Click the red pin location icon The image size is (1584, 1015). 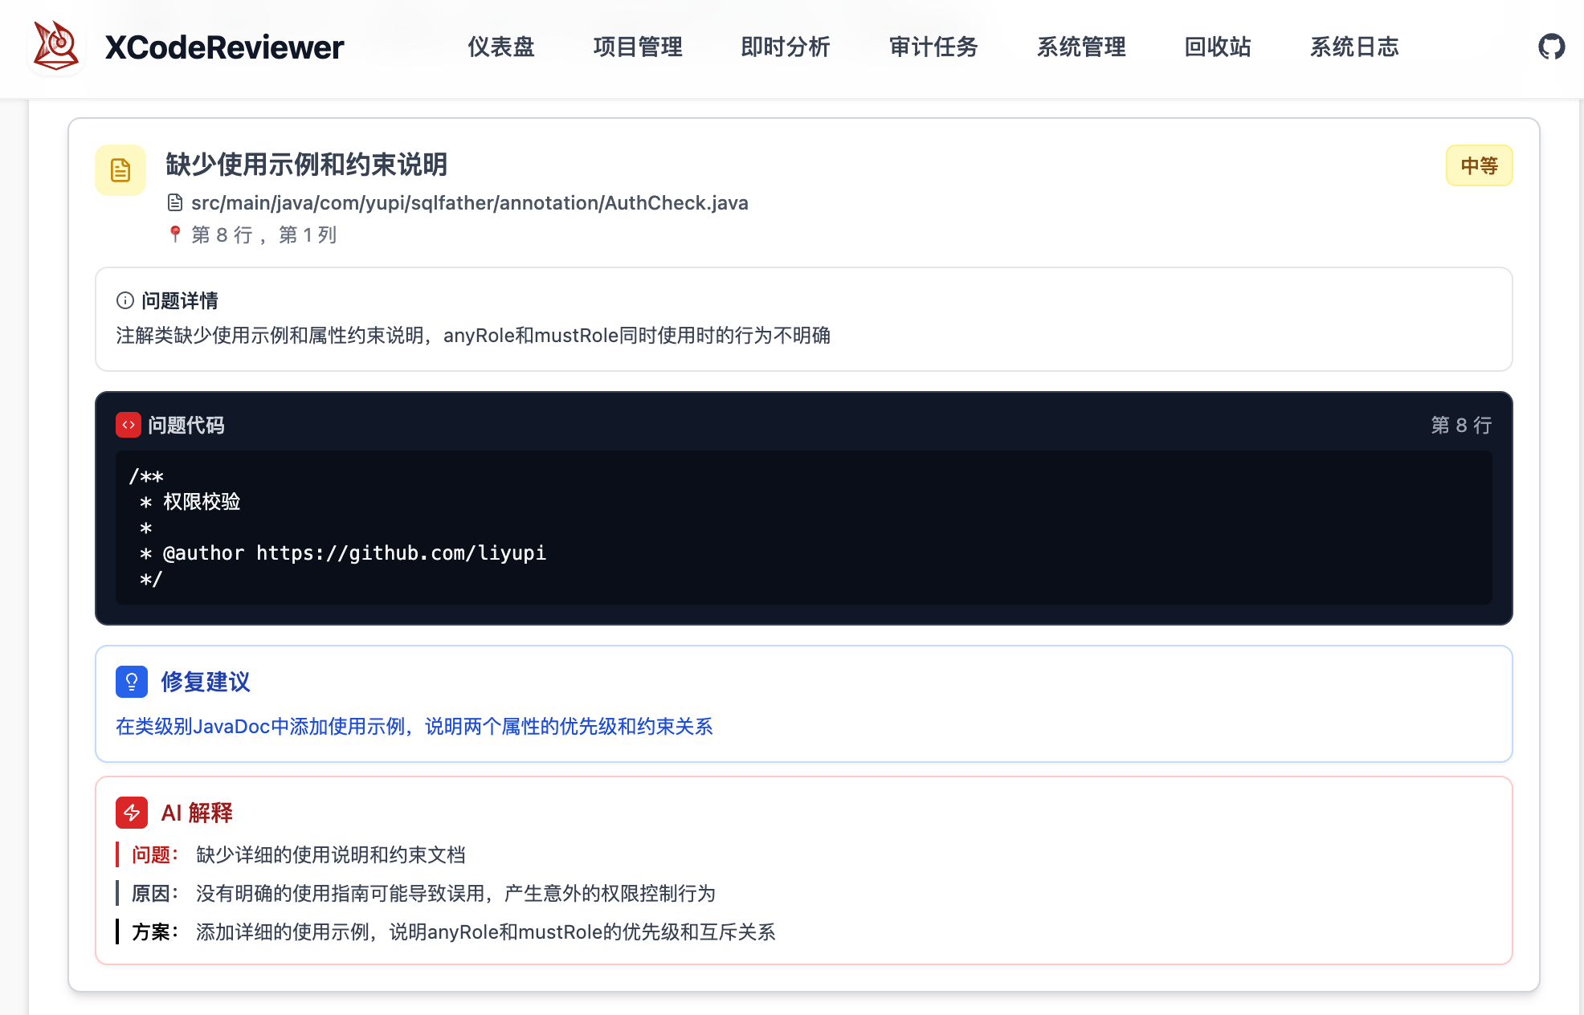click(x=175, y=234)
